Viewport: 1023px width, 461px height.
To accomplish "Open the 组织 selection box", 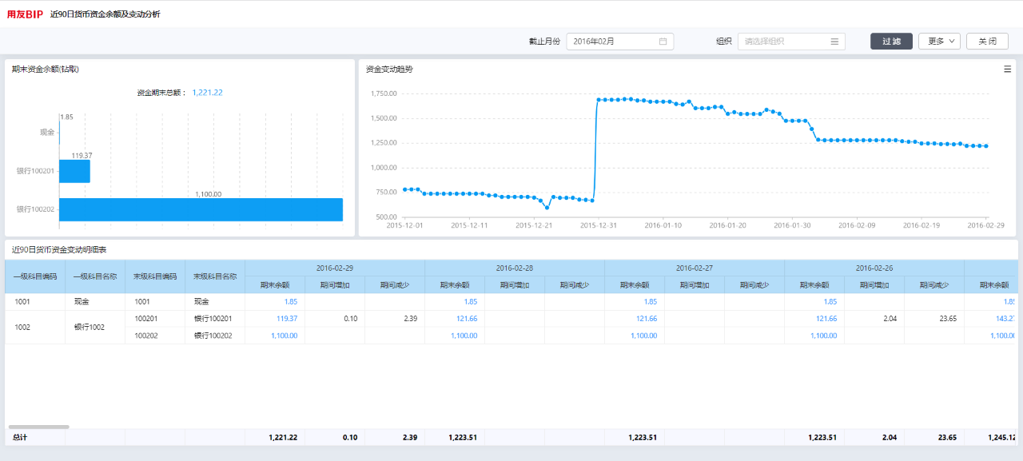I will (791, 42).
